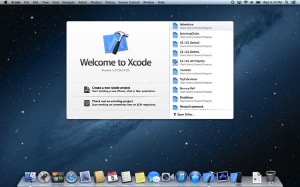Image resolution: width=300 pixels, height=187 pixels.
Task: Open Contacts book in the Dock
Action: pyautogui.click(x=99, y=177)
